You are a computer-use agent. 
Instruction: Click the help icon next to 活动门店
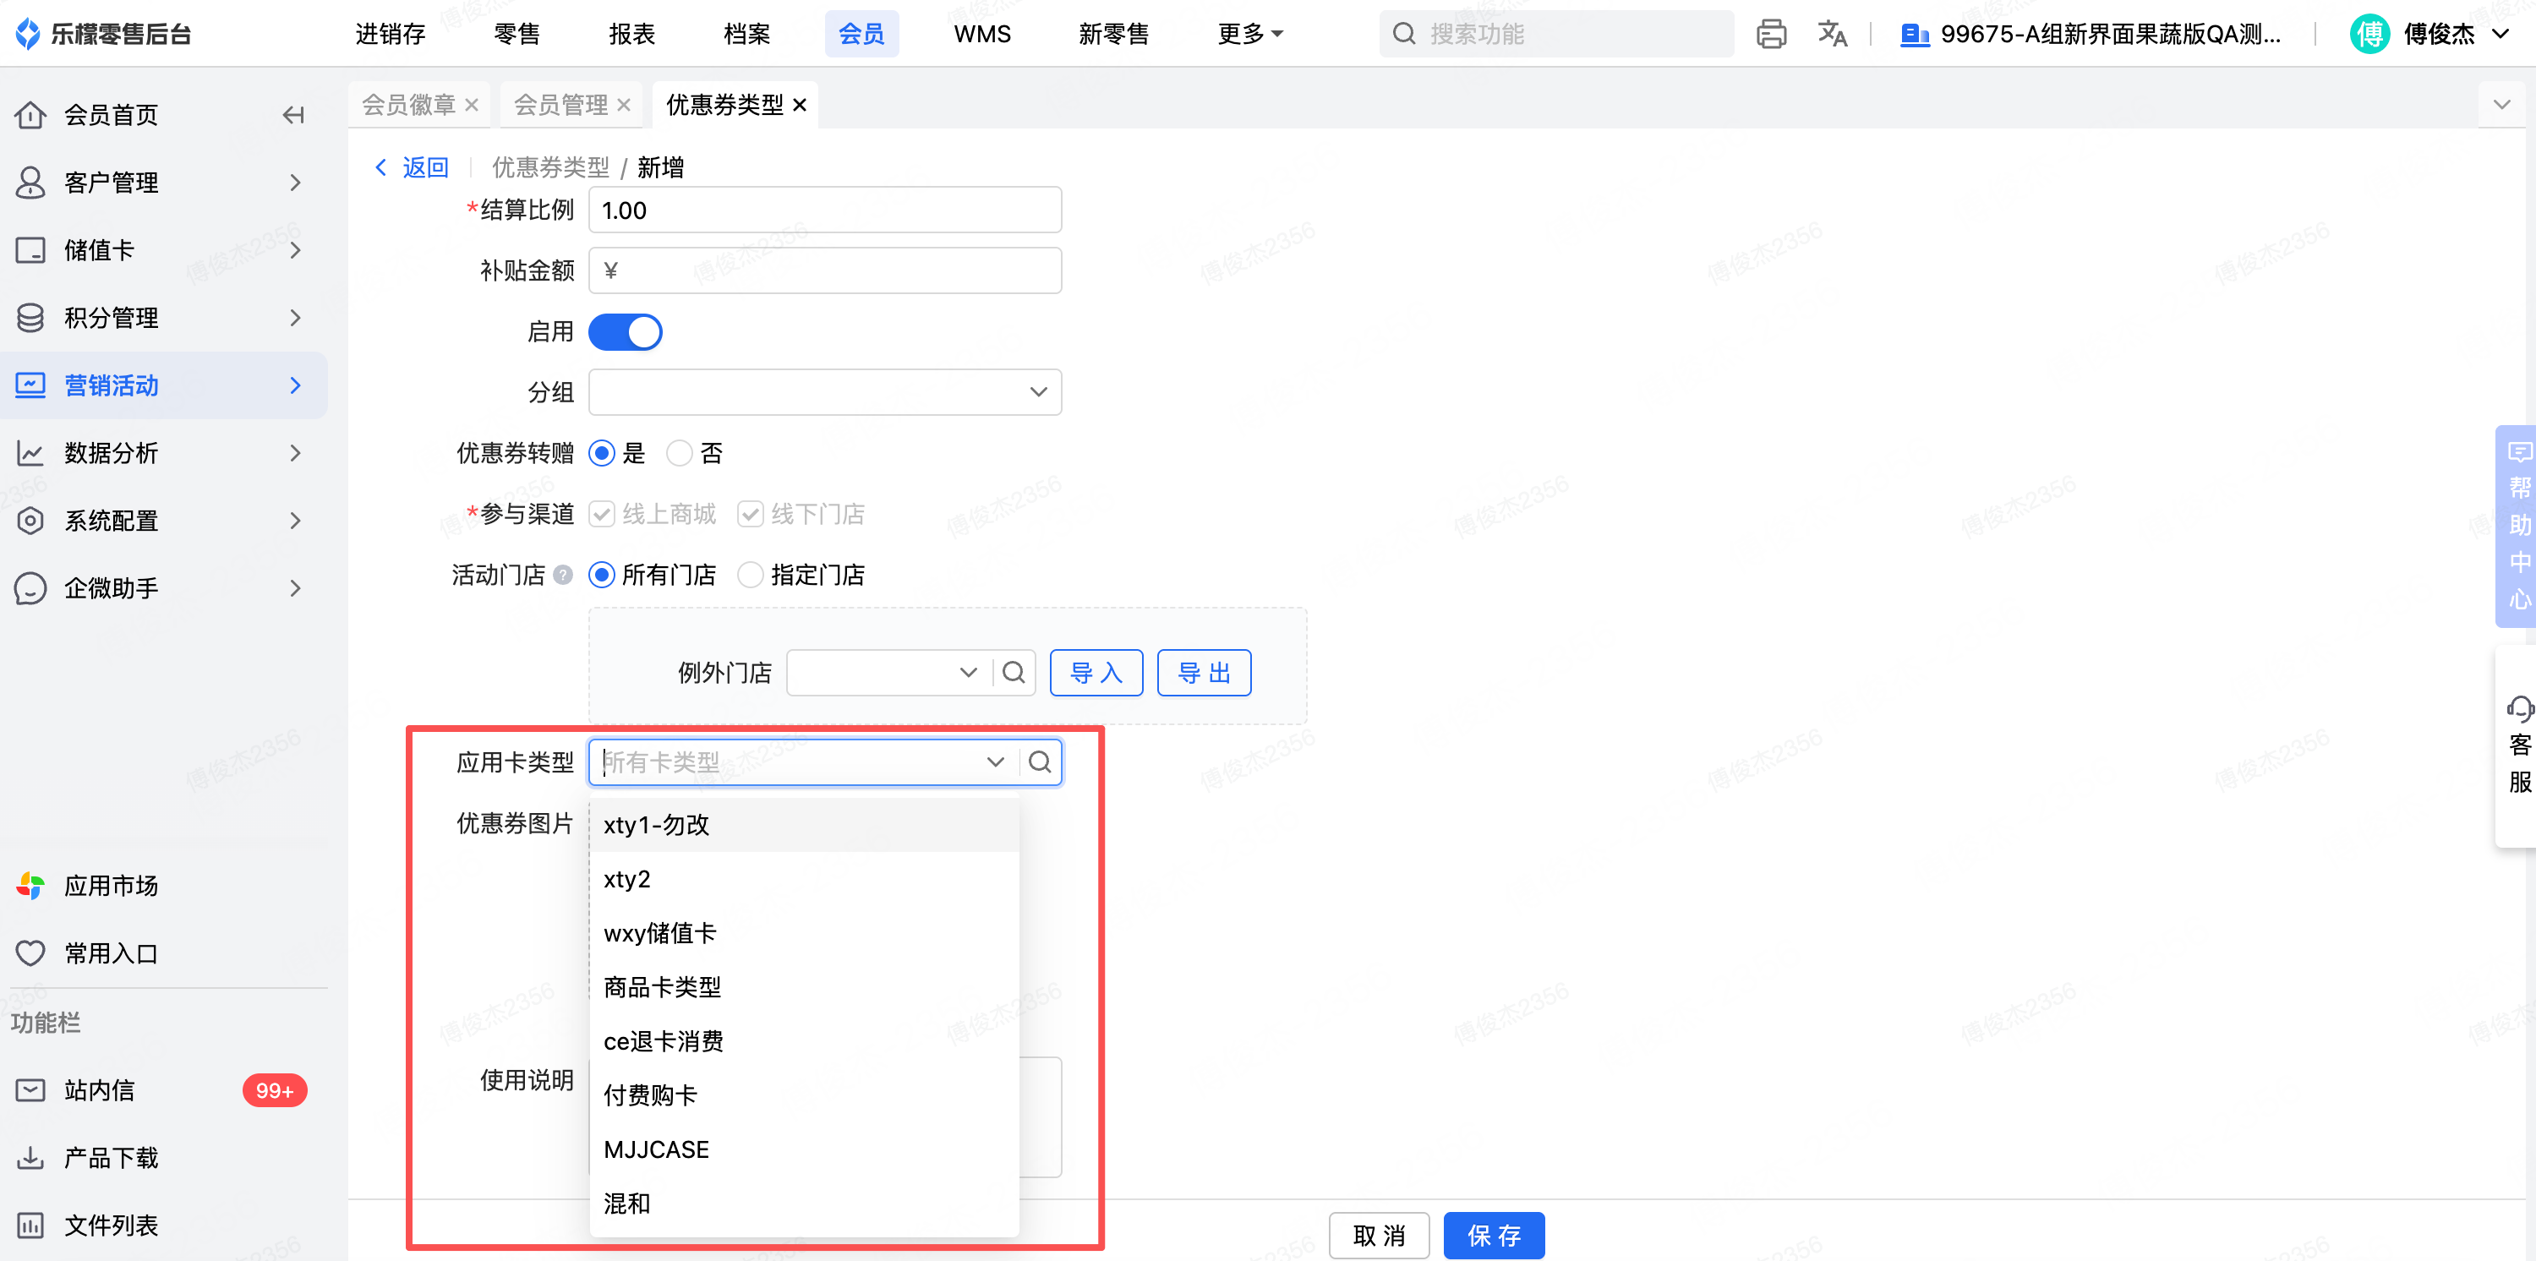(563, 575)
